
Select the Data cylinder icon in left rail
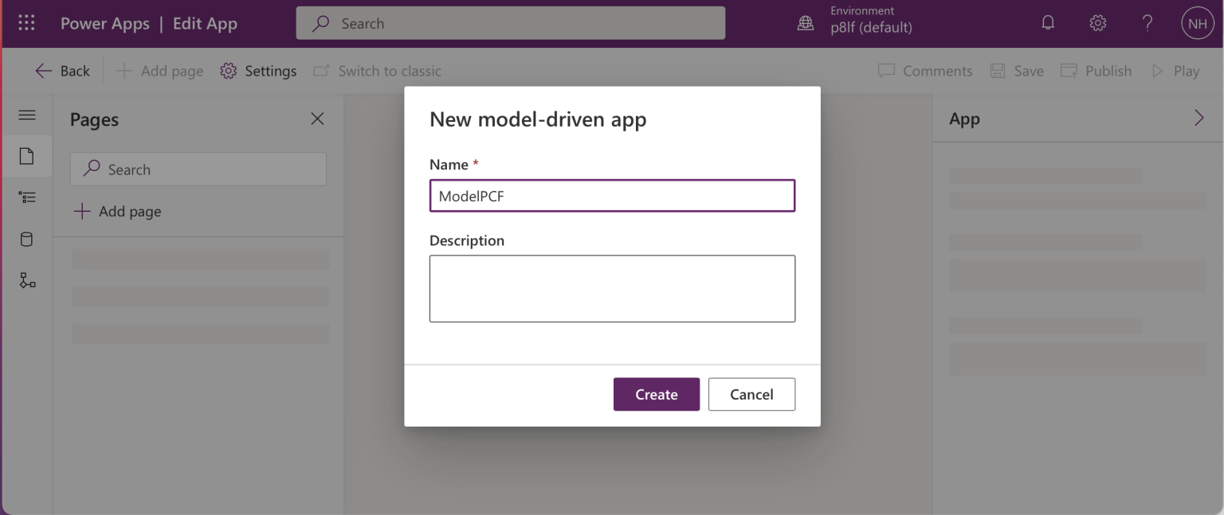(x=26, y=239)
